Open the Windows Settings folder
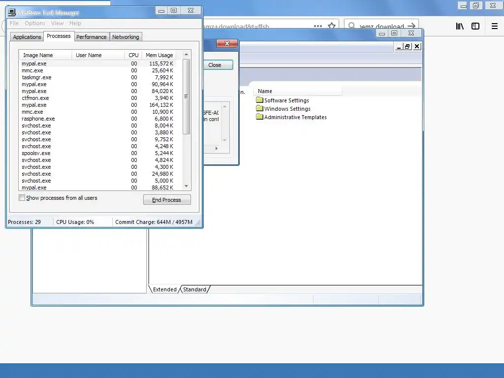The height and width of the screenshot is (378, 504). pyautogui.click(x=283, y=109)
